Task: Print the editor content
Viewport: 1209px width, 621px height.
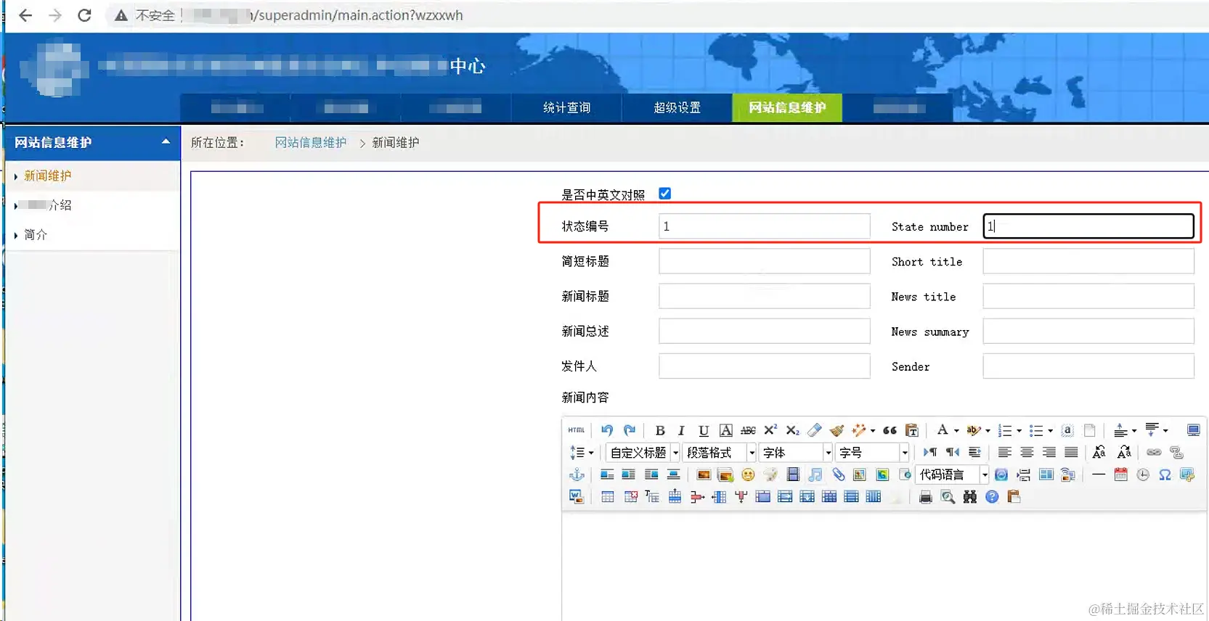Action: pyautogui.click(x=925, y=497)
